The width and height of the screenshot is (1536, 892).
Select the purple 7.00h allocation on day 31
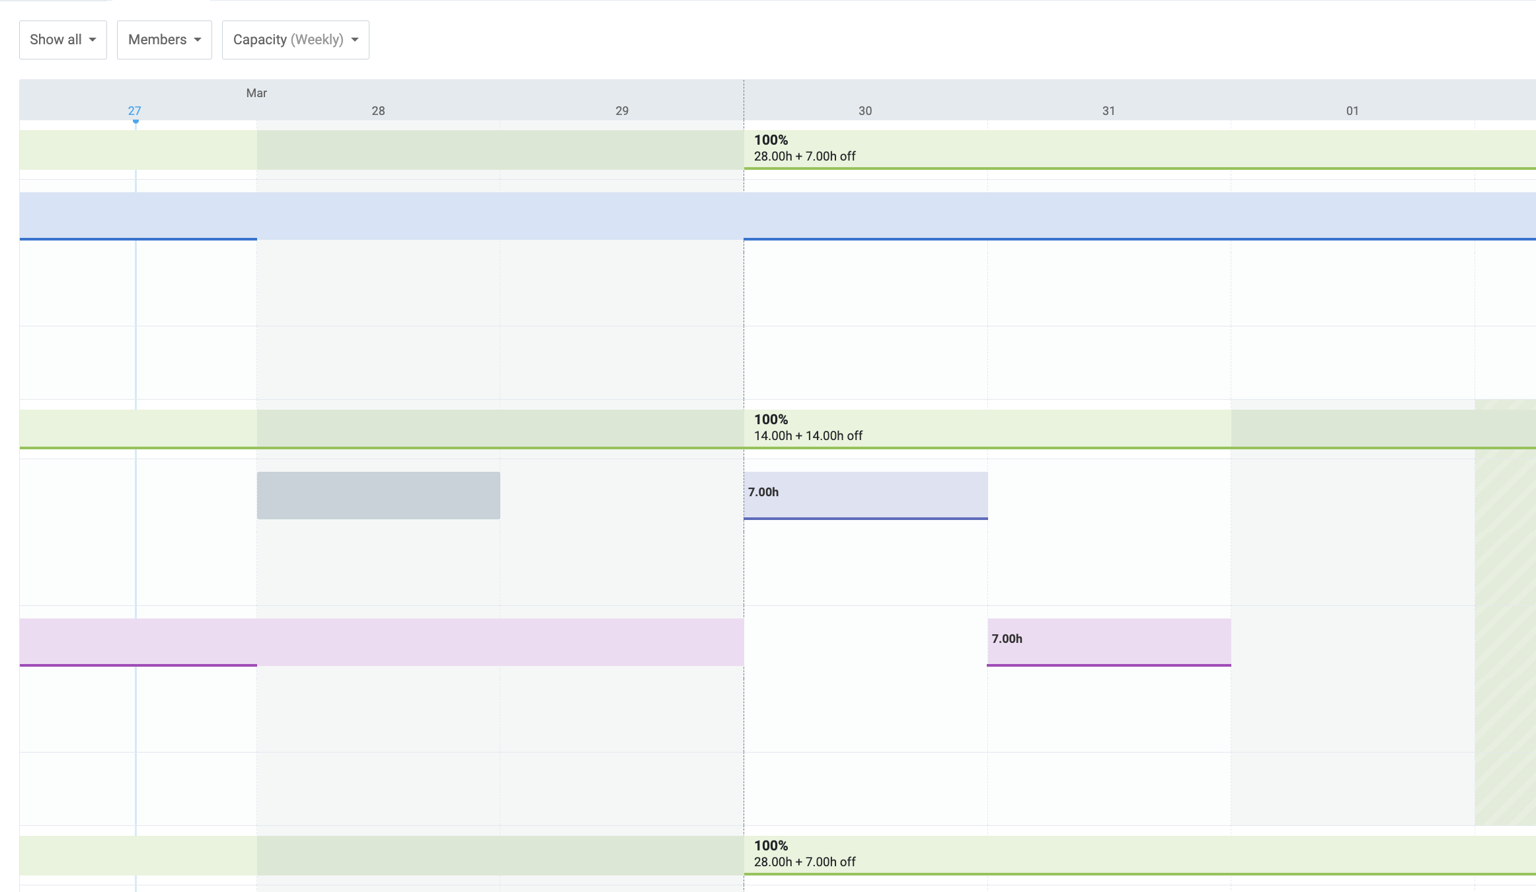(1108, 642)
